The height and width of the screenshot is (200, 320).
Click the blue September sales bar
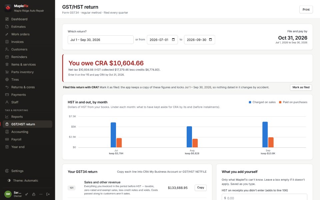point(265,134)
